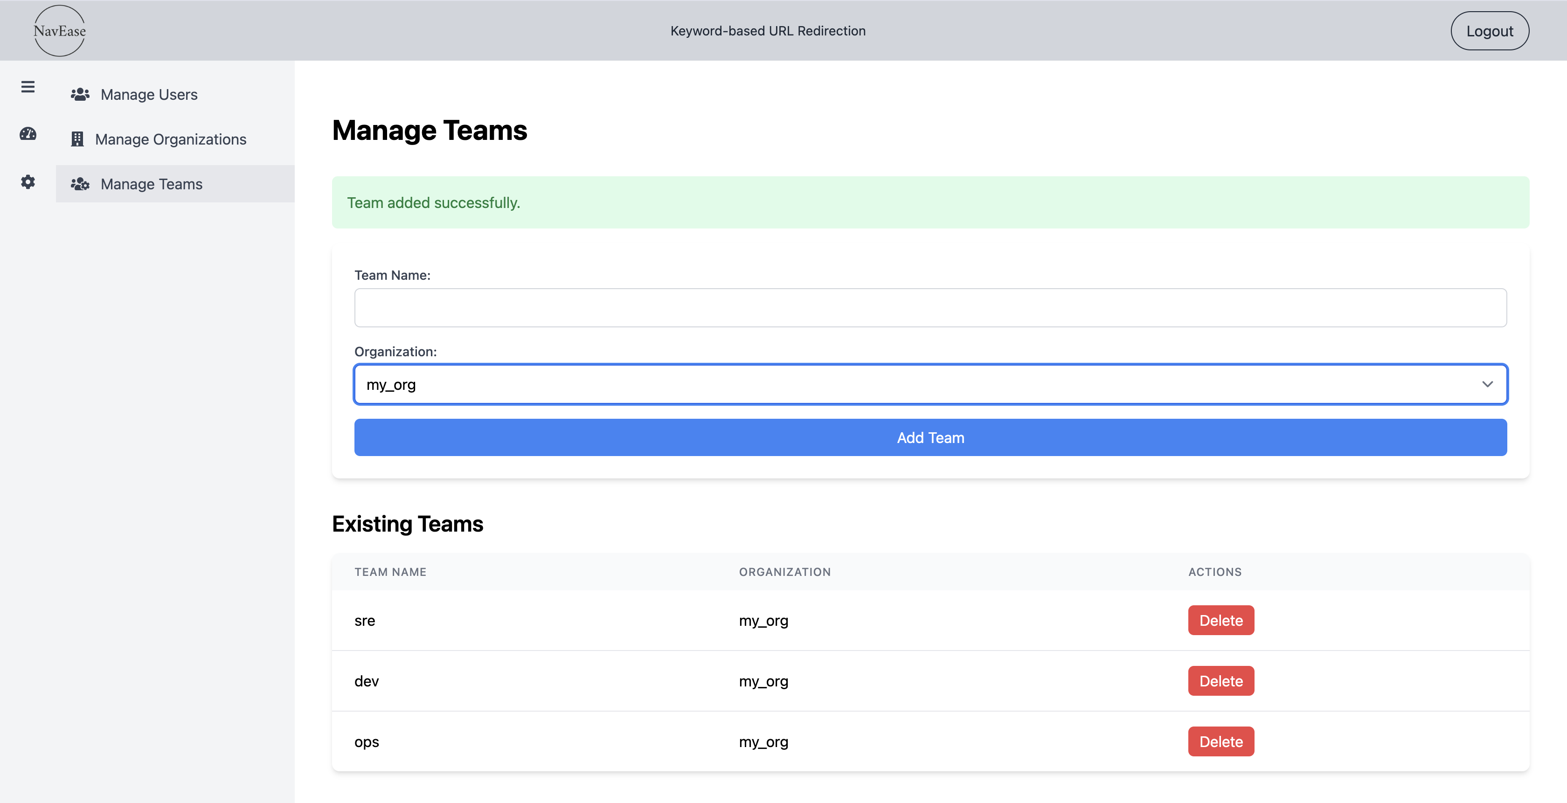Delete the ops team
The height and width of the screenshot is (803, 1567).
pyautogui.click(x=1220, y=741)
